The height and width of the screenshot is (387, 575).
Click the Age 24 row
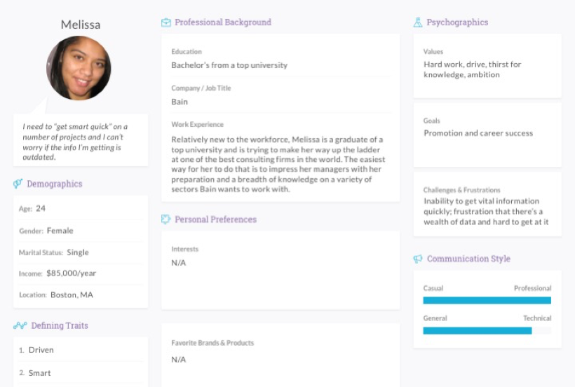(x=80, y=208)
